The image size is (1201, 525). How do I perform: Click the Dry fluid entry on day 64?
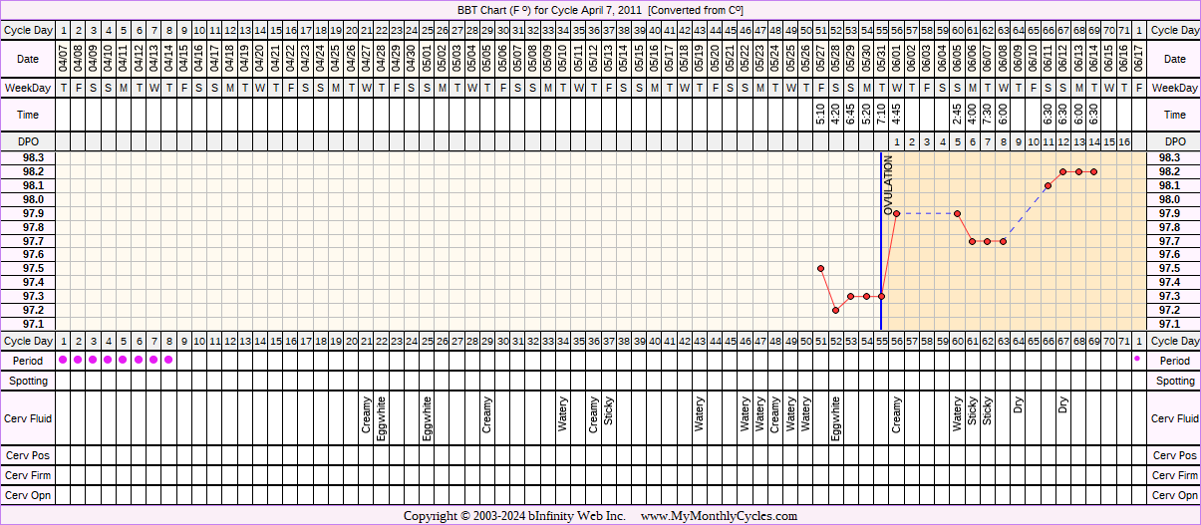[1018, 405]
